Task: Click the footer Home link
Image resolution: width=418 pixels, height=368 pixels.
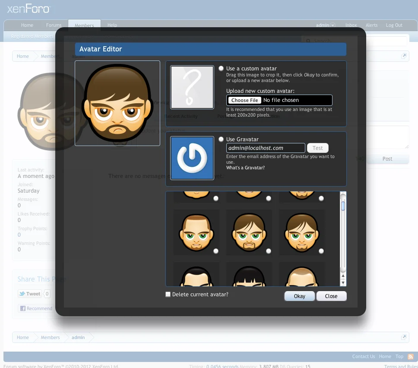Action: [x=385, y=356]
